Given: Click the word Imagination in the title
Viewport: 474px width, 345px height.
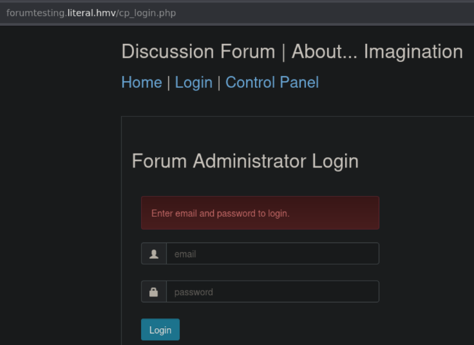Looking at the screenshot, I should (413, 52).
